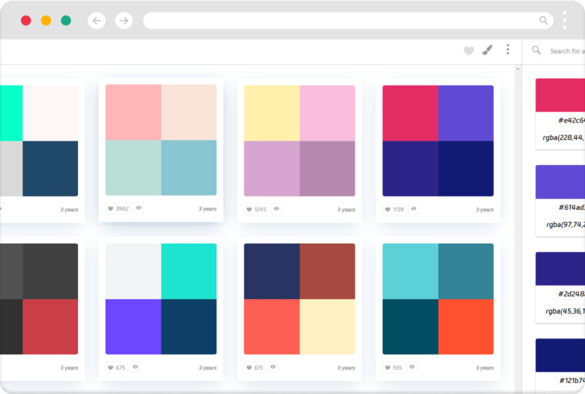Pick the peach cream swatch in the 3942 palette
The width and height of the screenshot is (585, 394).
coord(189,112)
